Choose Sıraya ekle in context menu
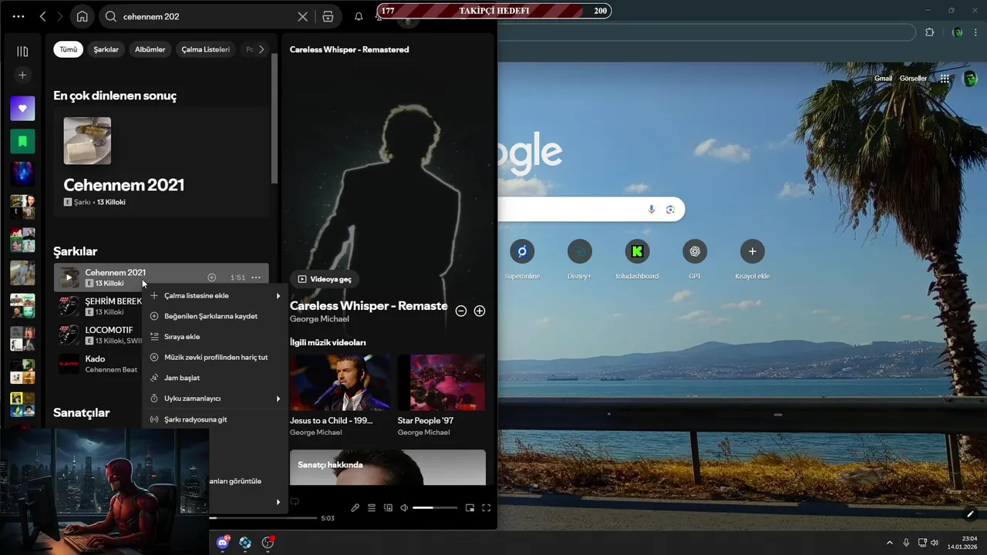Viewport: 987px width, 555px height. click(215, 337)
